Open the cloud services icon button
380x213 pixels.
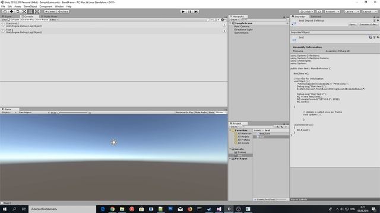[x=319, y=12]
